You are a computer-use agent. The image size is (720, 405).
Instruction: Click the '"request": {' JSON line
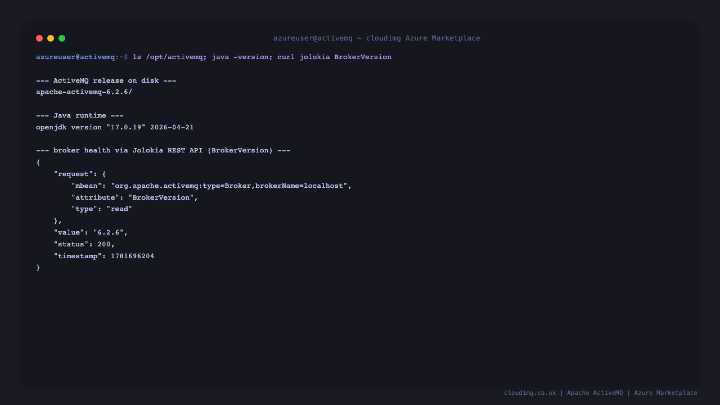[x=80, y=174]
